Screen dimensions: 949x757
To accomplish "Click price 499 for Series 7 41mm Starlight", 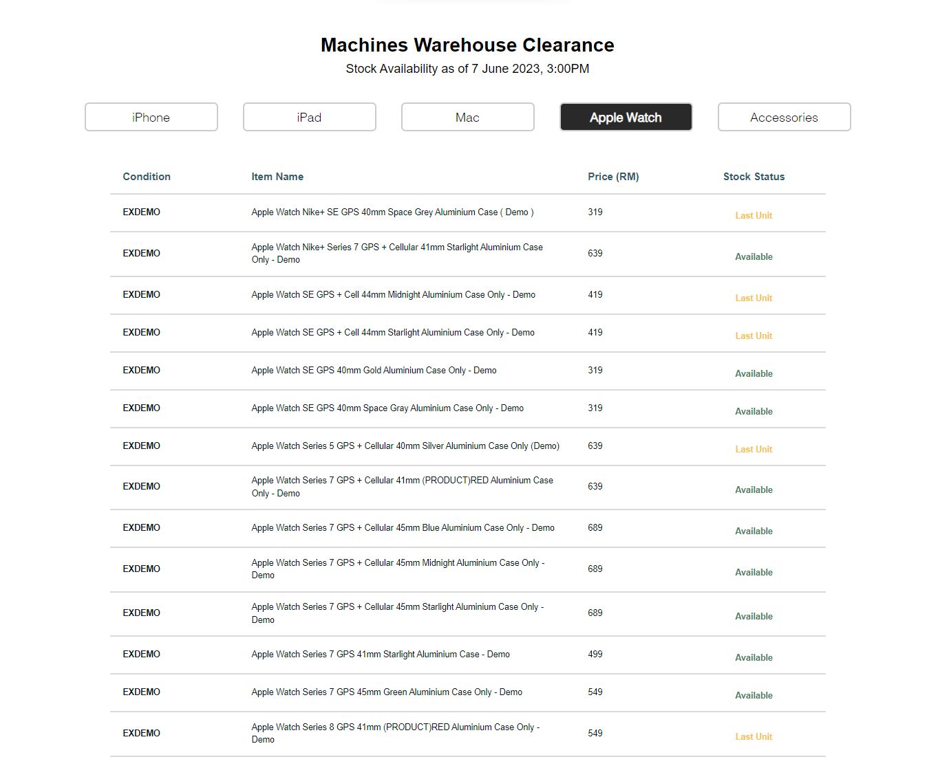I will (595, 654).
